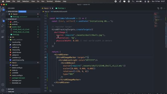This screenshot has width=167, height=94.
Task: Open the Edit menu
Action: pyautogui.click(x=19, y=1)
